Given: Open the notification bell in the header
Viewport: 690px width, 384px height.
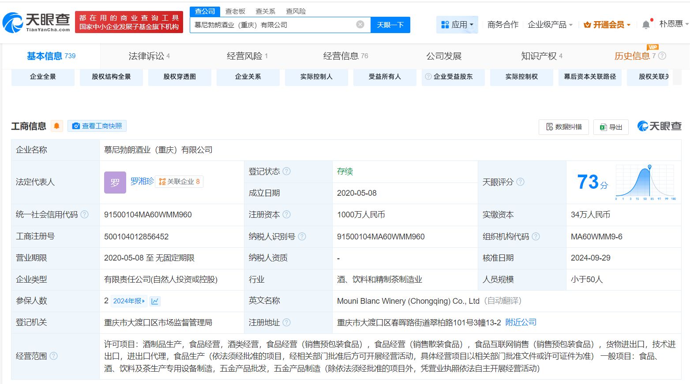Looking at the screenshot, I should [646, 25].
